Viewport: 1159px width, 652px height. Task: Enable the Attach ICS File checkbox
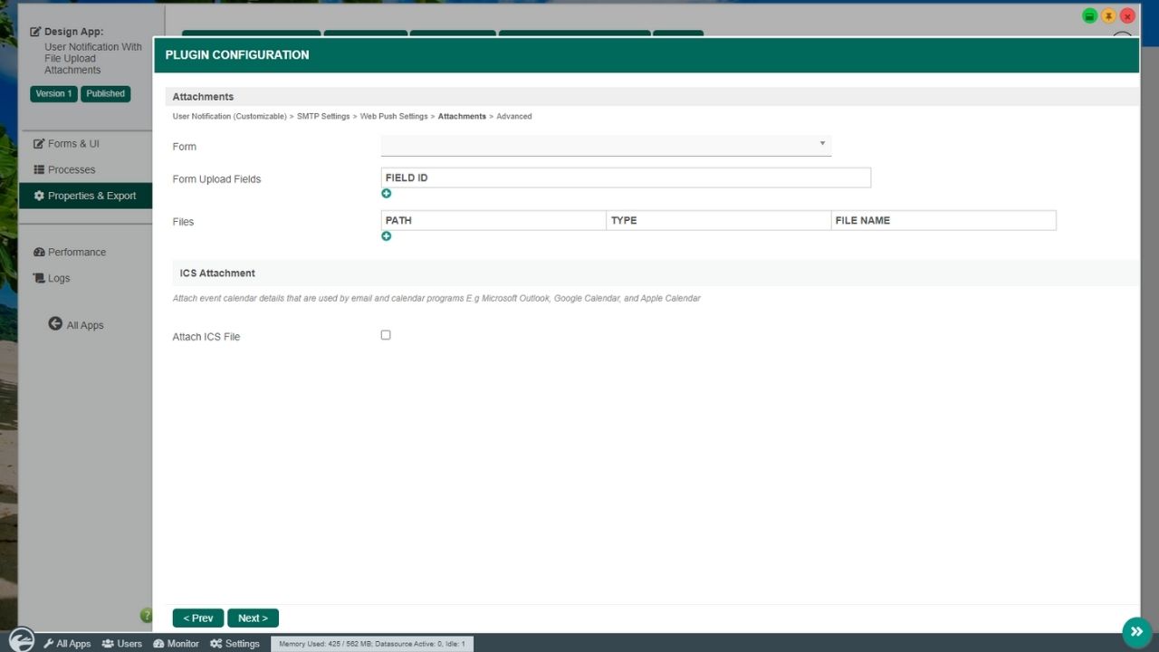pyautogui.click(x=386, y=335)
